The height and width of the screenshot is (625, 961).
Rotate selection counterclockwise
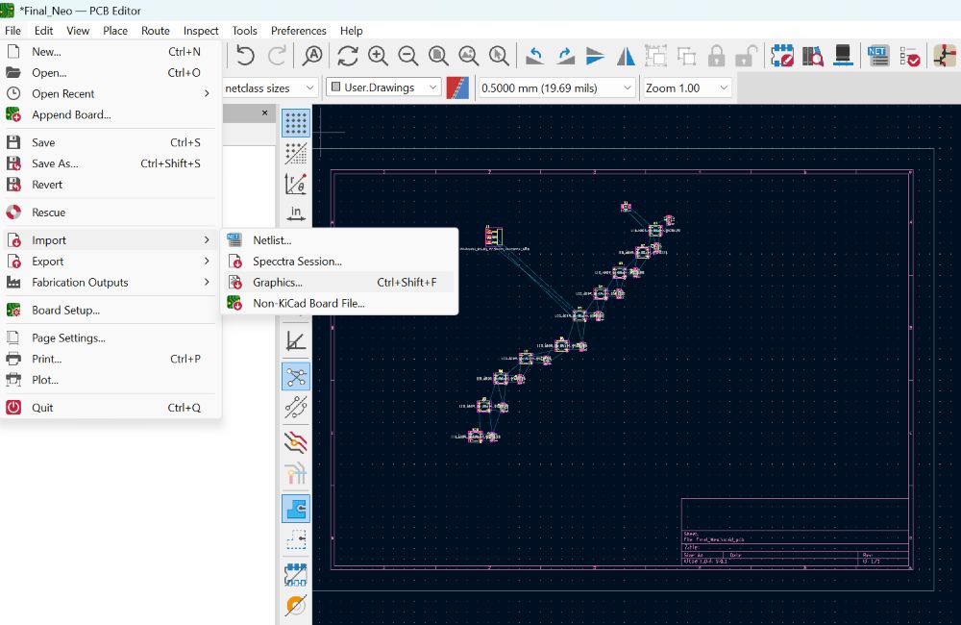(534, 57)
